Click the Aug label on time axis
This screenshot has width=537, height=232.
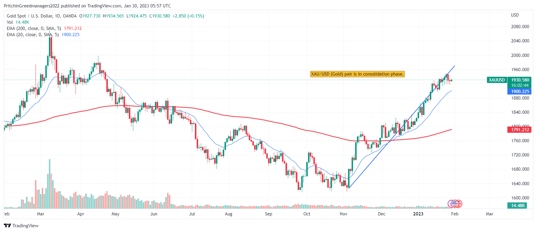(x=228, y=214)
